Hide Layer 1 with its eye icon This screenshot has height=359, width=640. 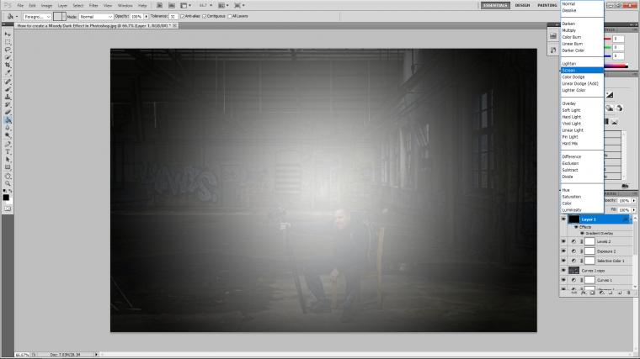(x=563, y=219)
